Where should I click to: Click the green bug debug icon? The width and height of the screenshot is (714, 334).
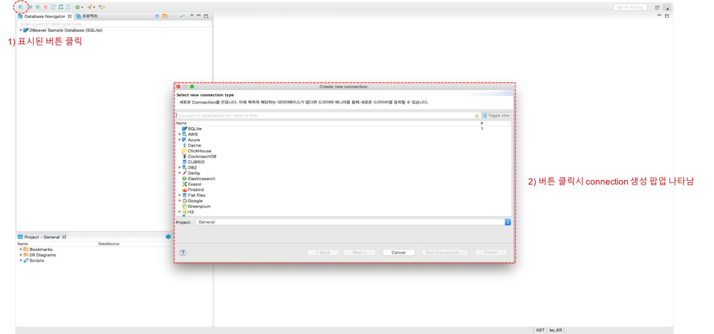click(x=77, y=7)
